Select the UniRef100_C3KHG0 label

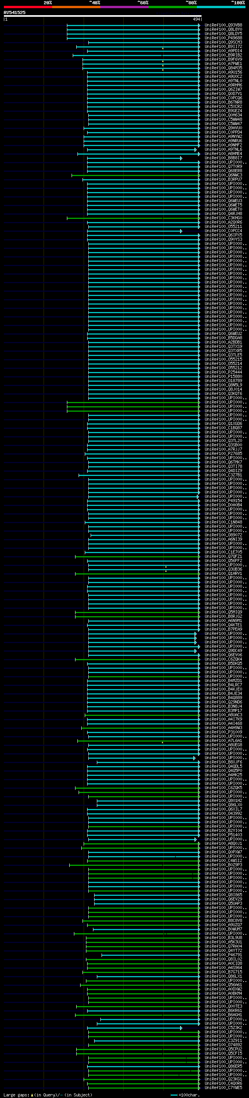point(223,218)
